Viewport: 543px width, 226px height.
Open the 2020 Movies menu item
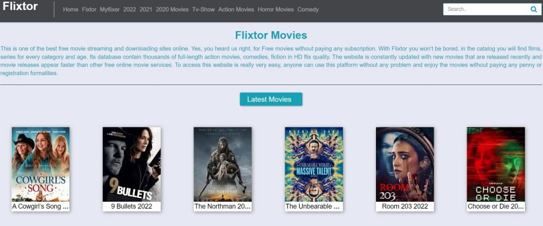coord(172,10)
